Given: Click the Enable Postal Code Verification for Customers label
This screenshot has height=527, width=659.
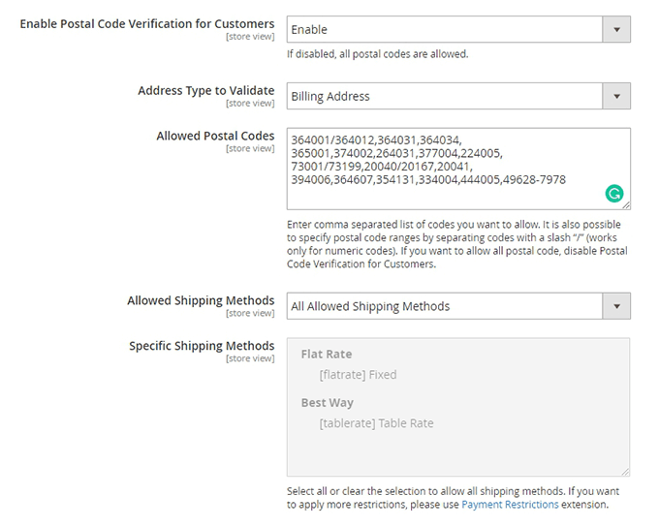Looking at the screenshot, I should tap(147, 23).
